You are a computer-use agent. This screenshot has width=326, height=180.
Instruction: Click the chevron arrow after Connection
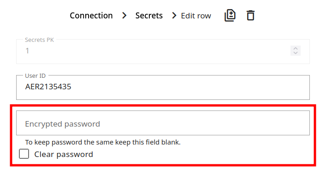click(x=124, y=15)
